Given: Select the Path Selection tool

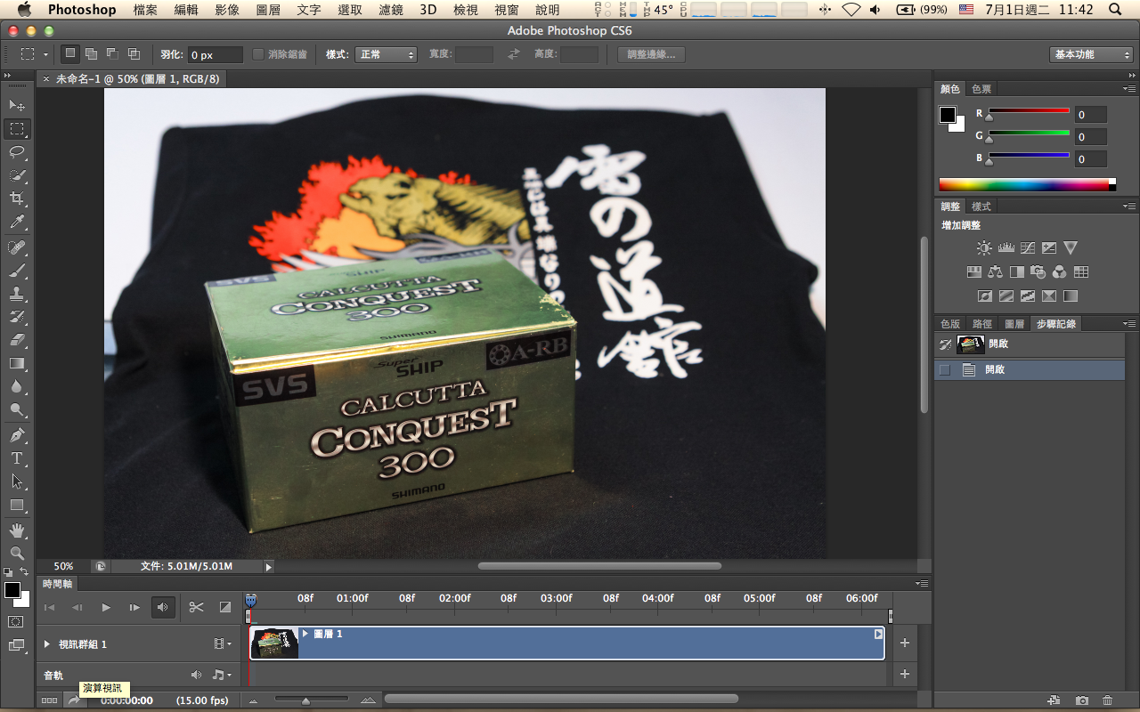Looking at the screenshot, I should (17, 481).
